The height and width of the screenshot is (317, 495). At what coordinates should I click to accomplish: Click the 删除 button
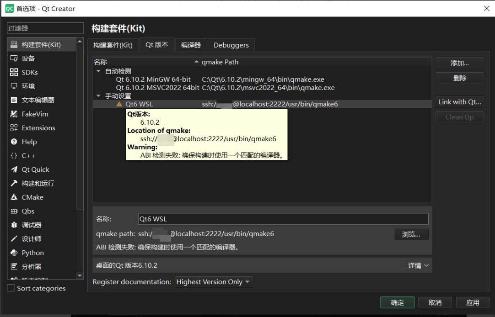pos(460,78)
